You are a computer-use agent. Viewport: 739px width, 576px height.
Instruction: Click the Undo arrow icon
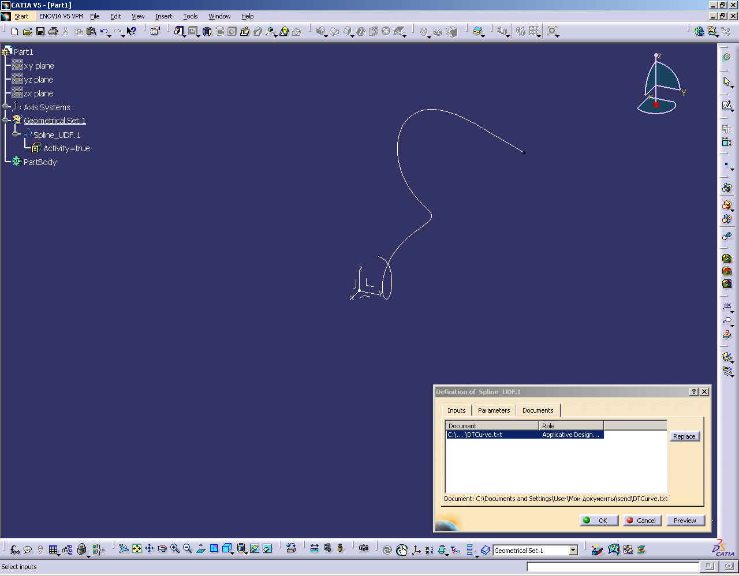103,31
